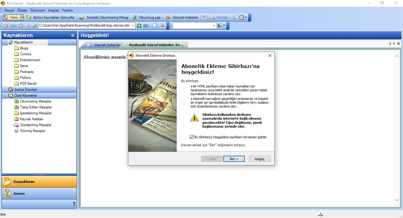Click the Özel Kaynaklar section
Screen dimensions: 403x218
(x=39, y=95)
